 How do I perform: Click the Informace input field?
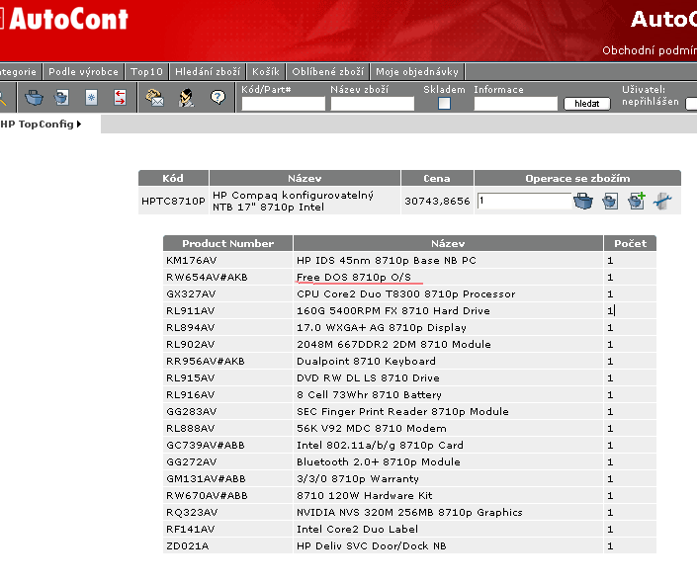coord(516,104)
